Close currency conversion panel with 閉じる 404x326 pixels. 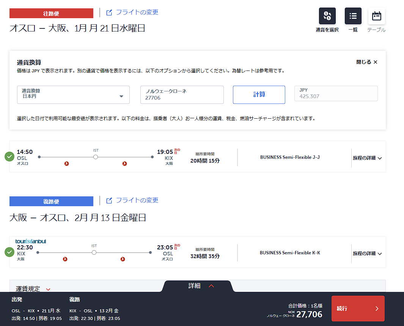click(367, 62)
